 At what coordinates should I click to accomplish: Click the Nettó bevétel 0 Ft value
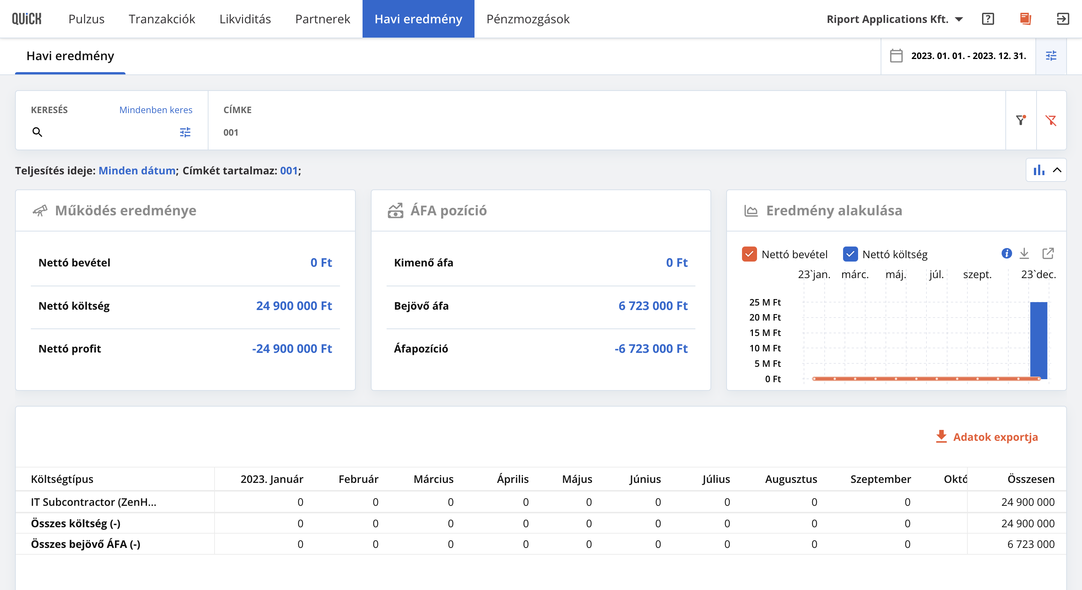tap(321, 263)
